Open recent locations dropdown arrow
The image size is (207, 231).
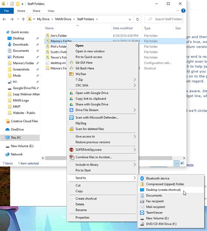click(18, 19)
